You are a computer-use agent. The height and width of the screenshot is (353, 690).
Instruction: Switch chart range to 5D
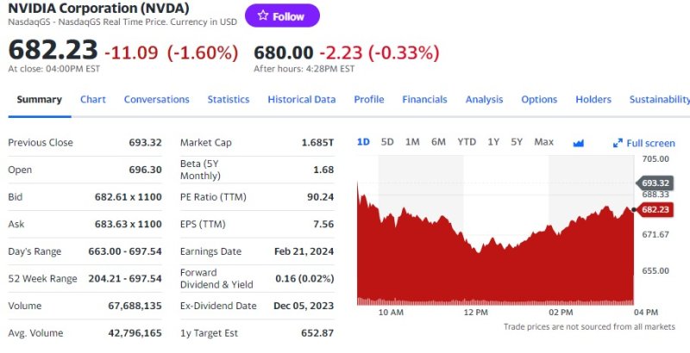pyautogui.click(x=387, y=142)
